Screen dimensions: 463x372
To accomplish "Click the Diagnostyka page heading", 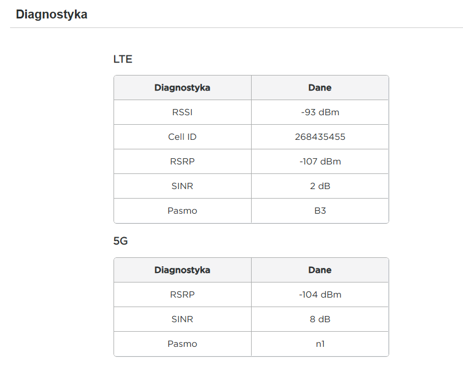I will tap(51, 15).
